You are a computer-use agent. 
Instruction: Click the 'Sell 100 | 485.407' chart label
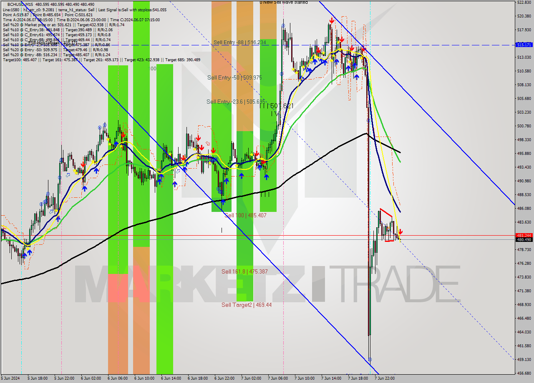245,215
